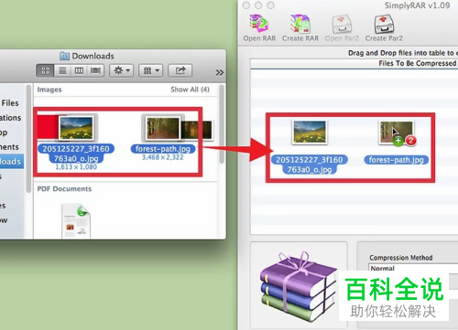The width and height of the screenshot is (458, 330).
Task: Switch Finder to list view
Action: click(x=62, y=70)
